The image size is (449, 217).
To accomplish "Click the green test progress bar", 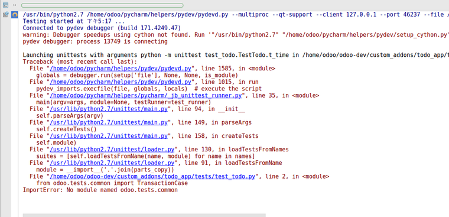I will (102, 5).
